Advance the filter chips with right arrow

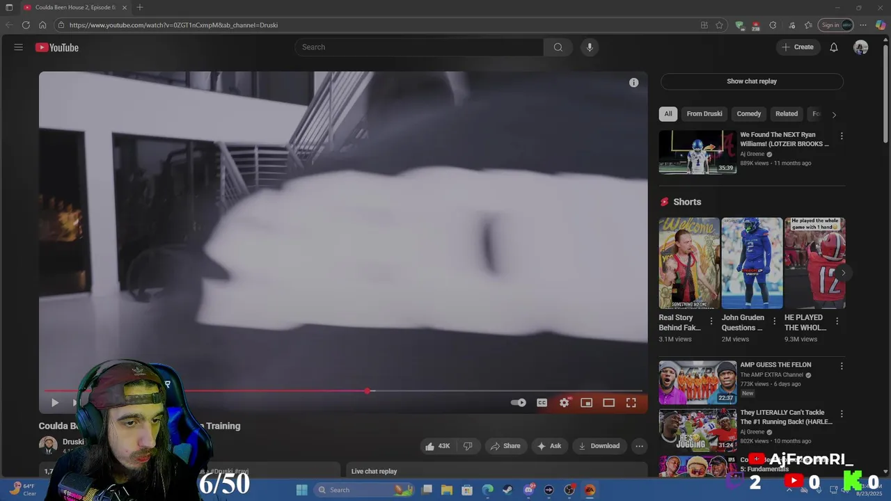[x=834, y=115]
